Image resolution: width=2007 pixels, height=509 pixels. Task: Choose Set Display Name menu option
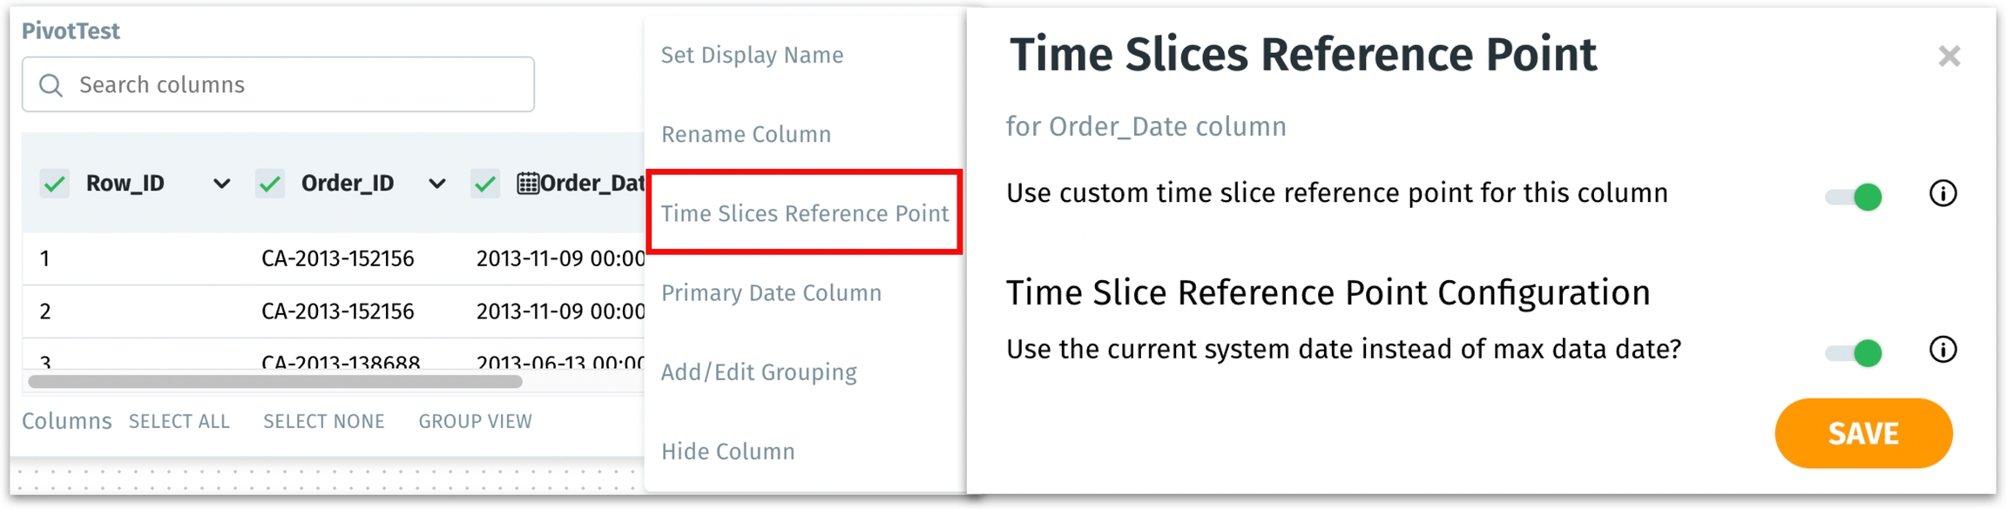pos(752,56)
